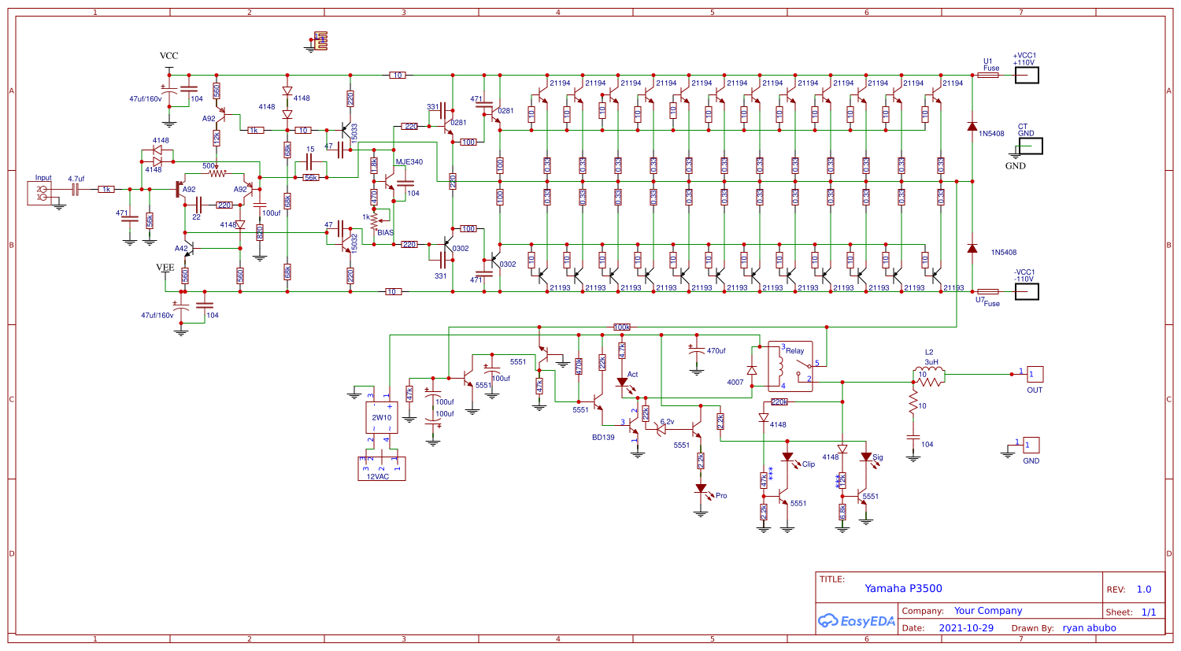Click the 12VAC connector symbol

coord(382,468)
